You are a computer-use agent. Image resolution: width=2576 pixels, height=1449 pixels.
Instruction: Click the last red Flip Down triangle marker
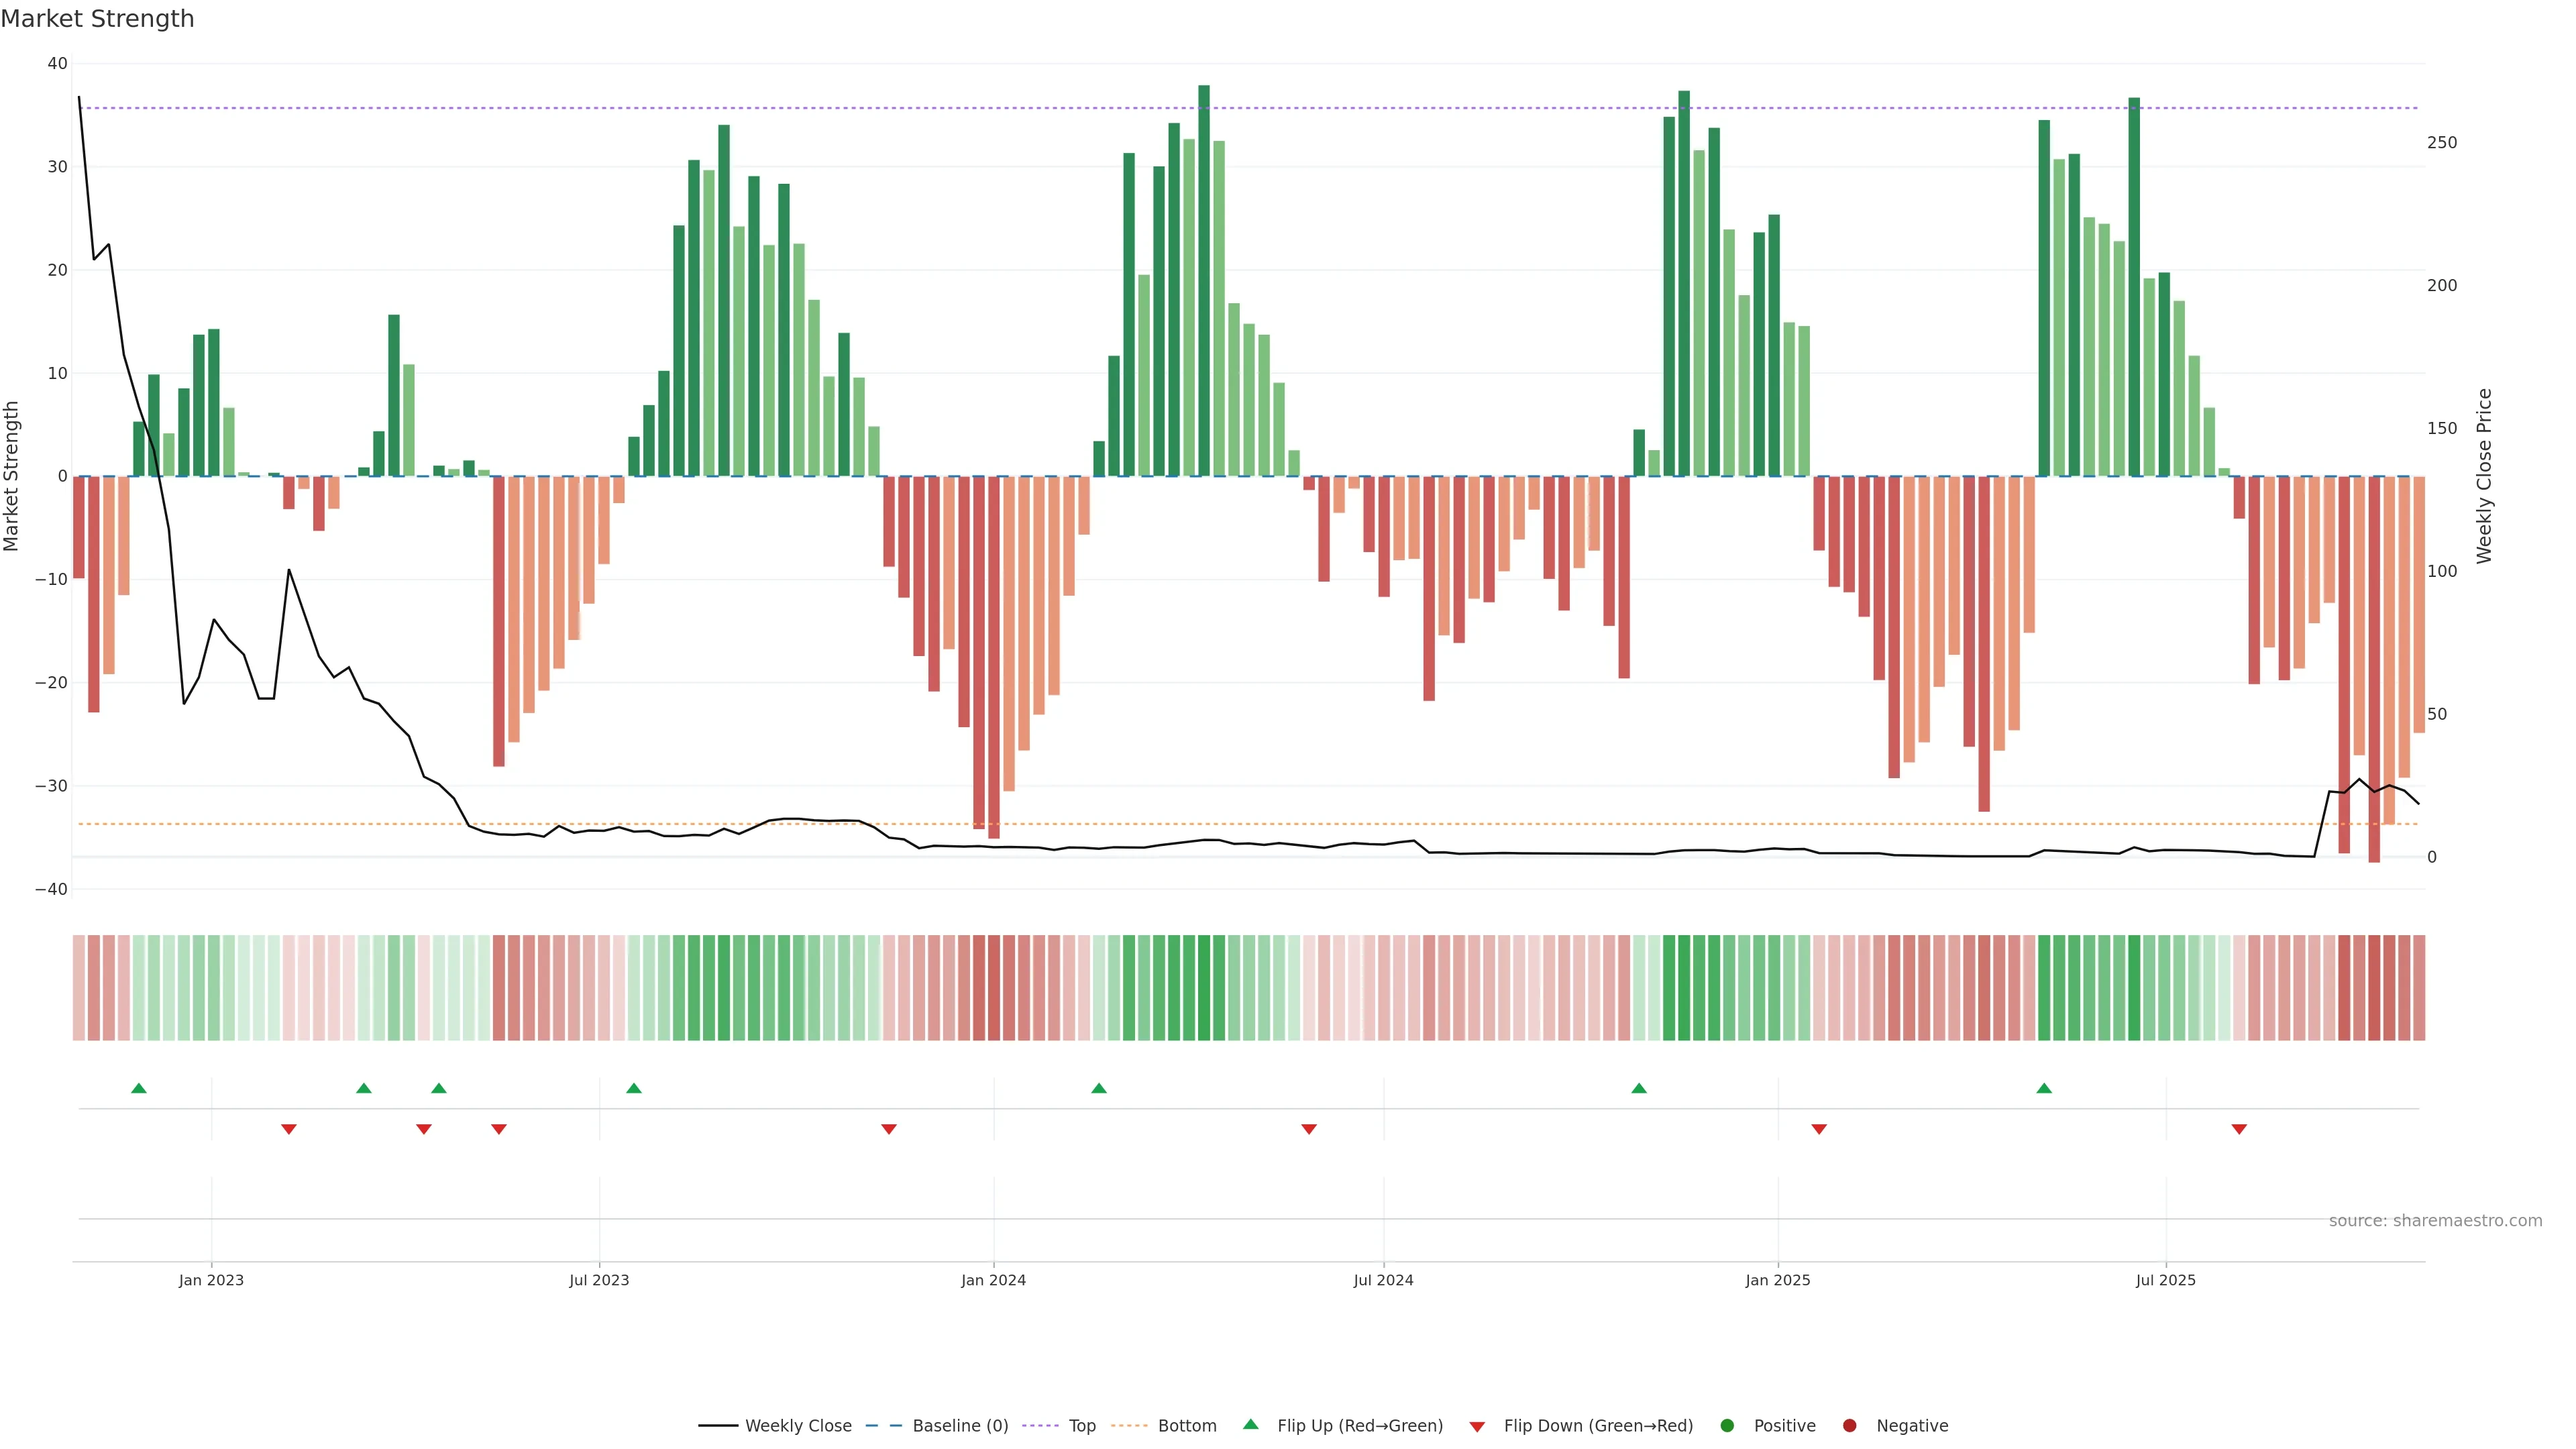tap(2239, 1129)
